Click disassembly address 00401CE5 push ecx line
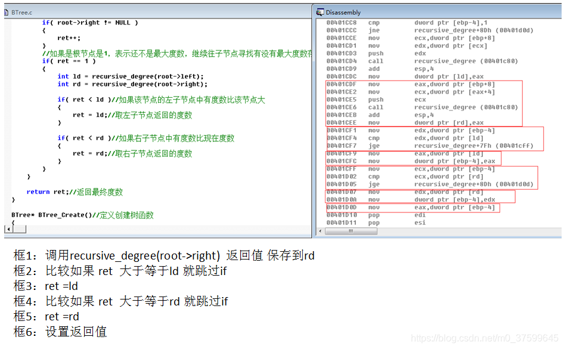Image resolution: width=564 pixels, height=349 pixels. pos(376,100)
